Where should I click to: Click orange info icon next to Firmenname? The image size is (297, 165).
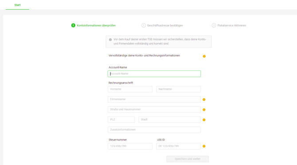click(204, 99)
